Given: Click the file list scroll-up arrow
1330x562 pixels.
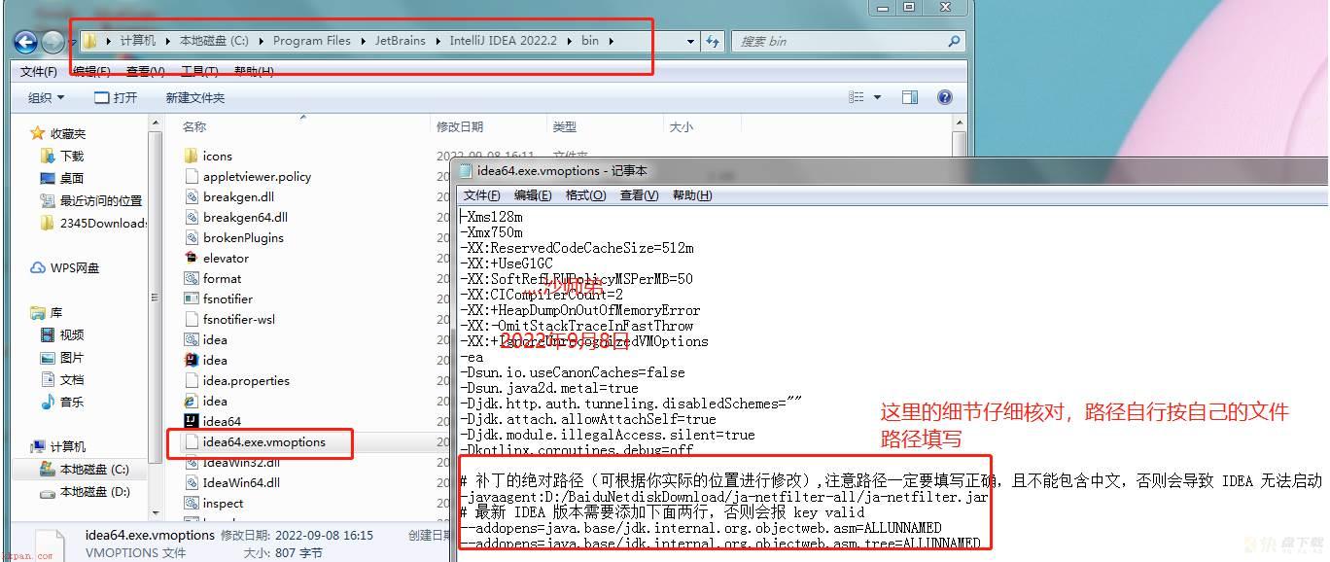Looking at the screenshot, I should tap(960, 123).
